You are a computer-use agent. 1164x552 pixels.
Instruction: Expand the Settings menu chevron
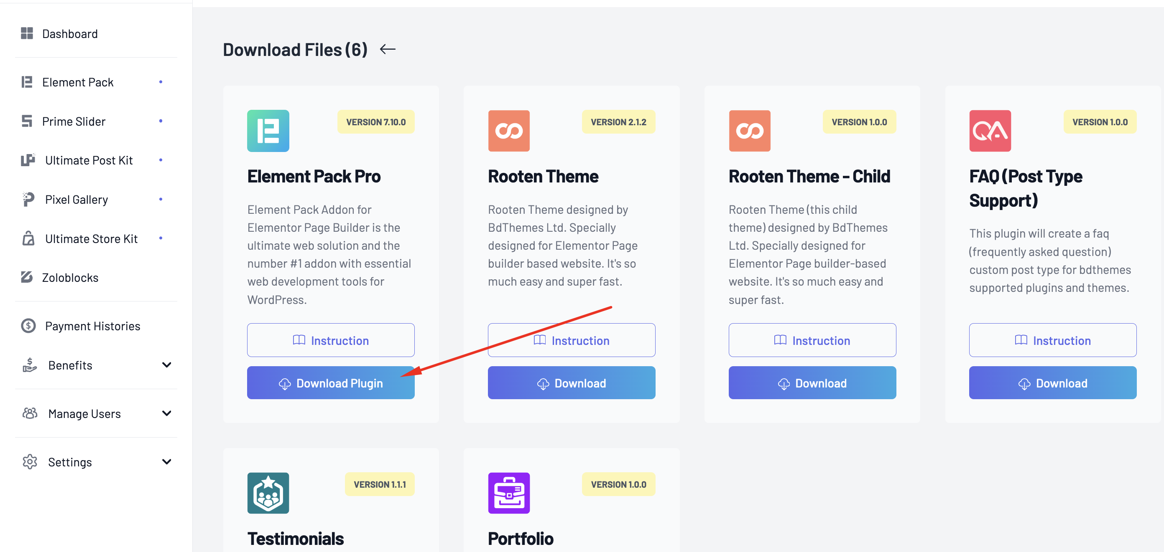pos(167,462)
